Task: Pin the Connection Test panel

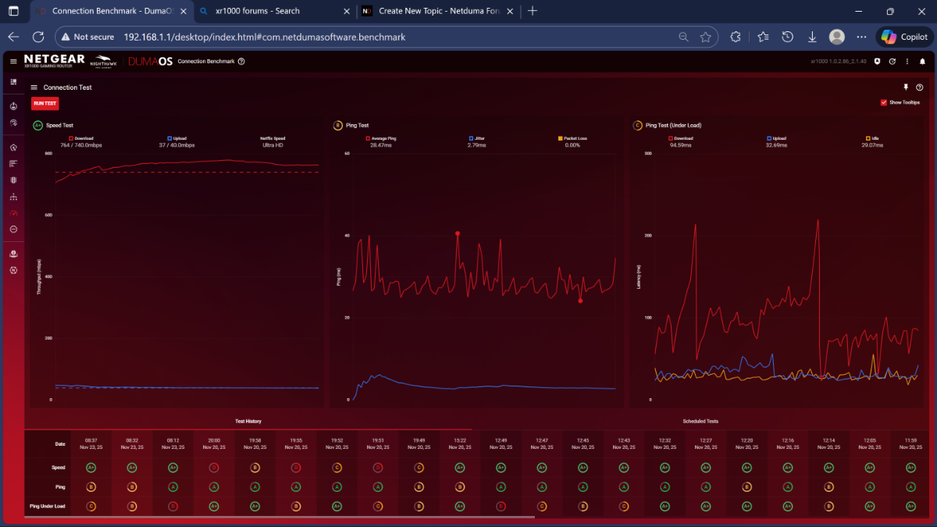Action: (906, 87)
